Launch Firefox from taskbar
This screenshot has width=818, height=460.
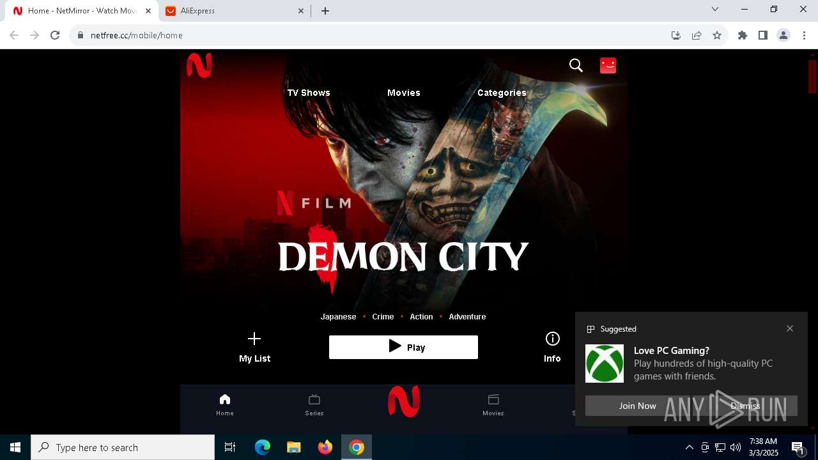325,447
